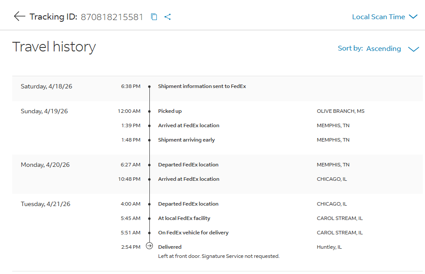Click 'Left at front door' delivery note
This screenshot has height=274, width=425.
(x=219, y=256)
